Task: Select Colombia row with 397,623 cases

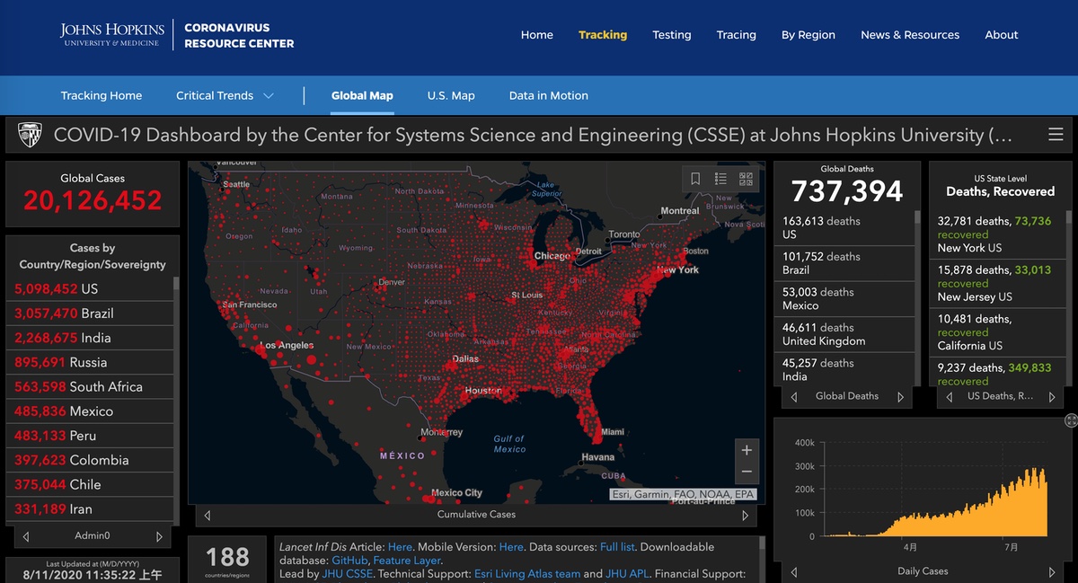Action: point(89,460)
